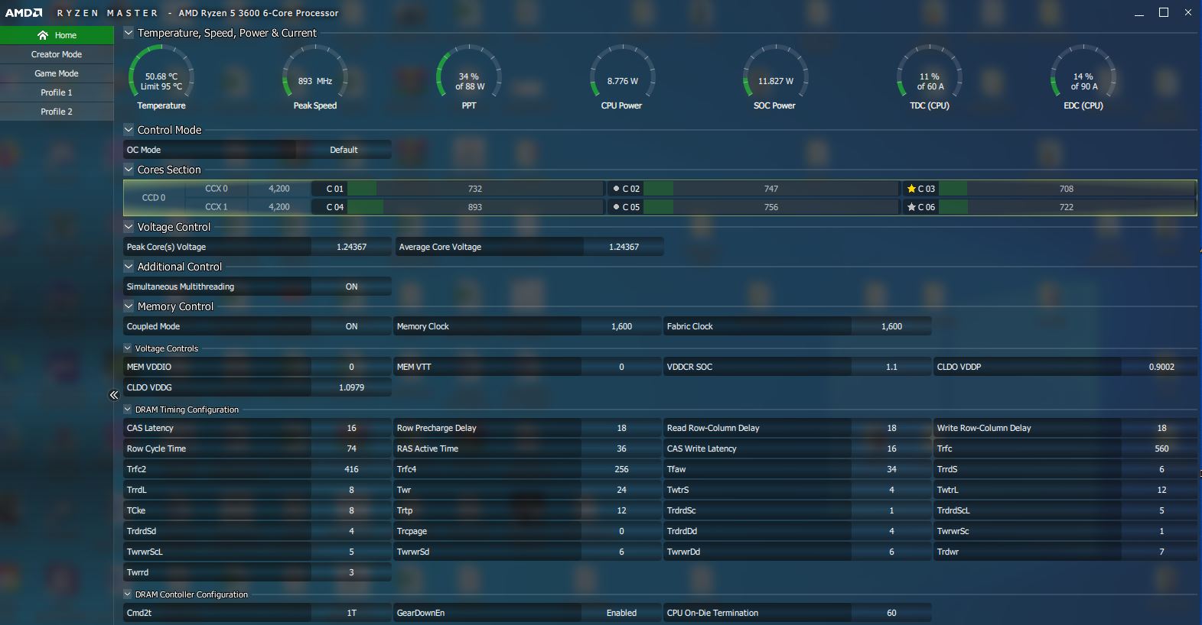Screen dimensions: 1202x625
Task: Click the CAS Latency value 16
Action: click(351, 428)
